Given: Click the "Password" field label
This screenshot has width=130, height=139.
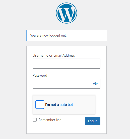Looking at the screenshot, I should pyautogui.click(x=40, y=76).
